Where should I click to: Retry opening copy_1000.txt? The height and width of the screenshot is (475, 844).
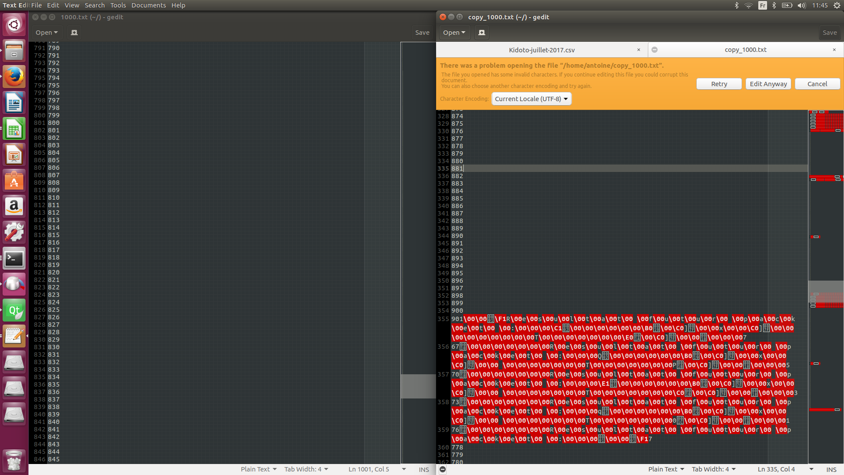pyautogui.click(x=719, y=84)
